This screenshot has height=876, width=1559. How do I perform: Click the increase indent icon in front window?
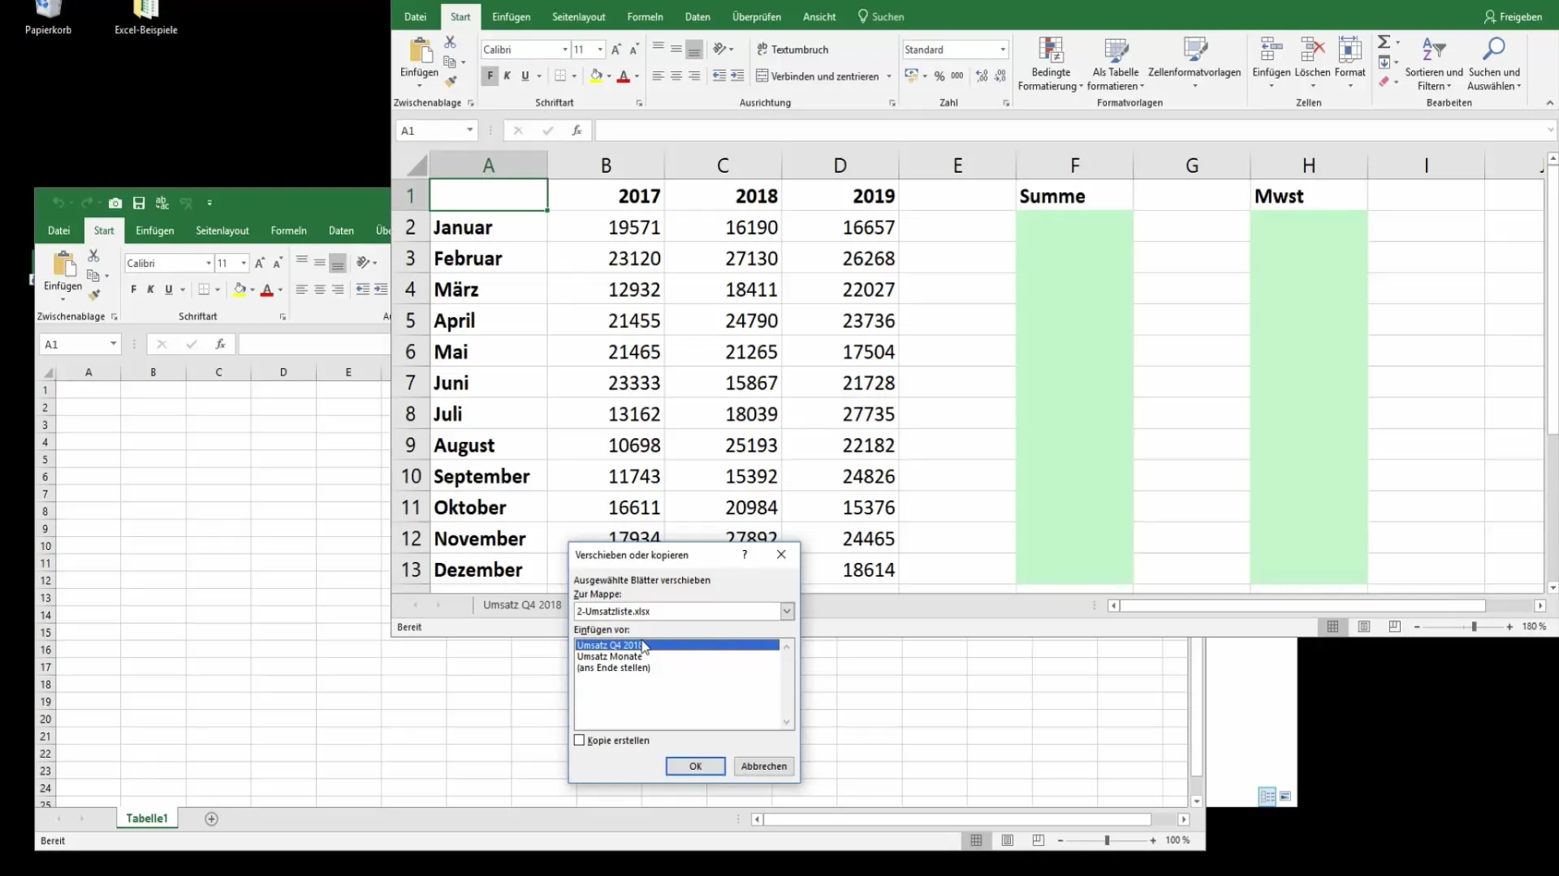[x=737, y=75]
